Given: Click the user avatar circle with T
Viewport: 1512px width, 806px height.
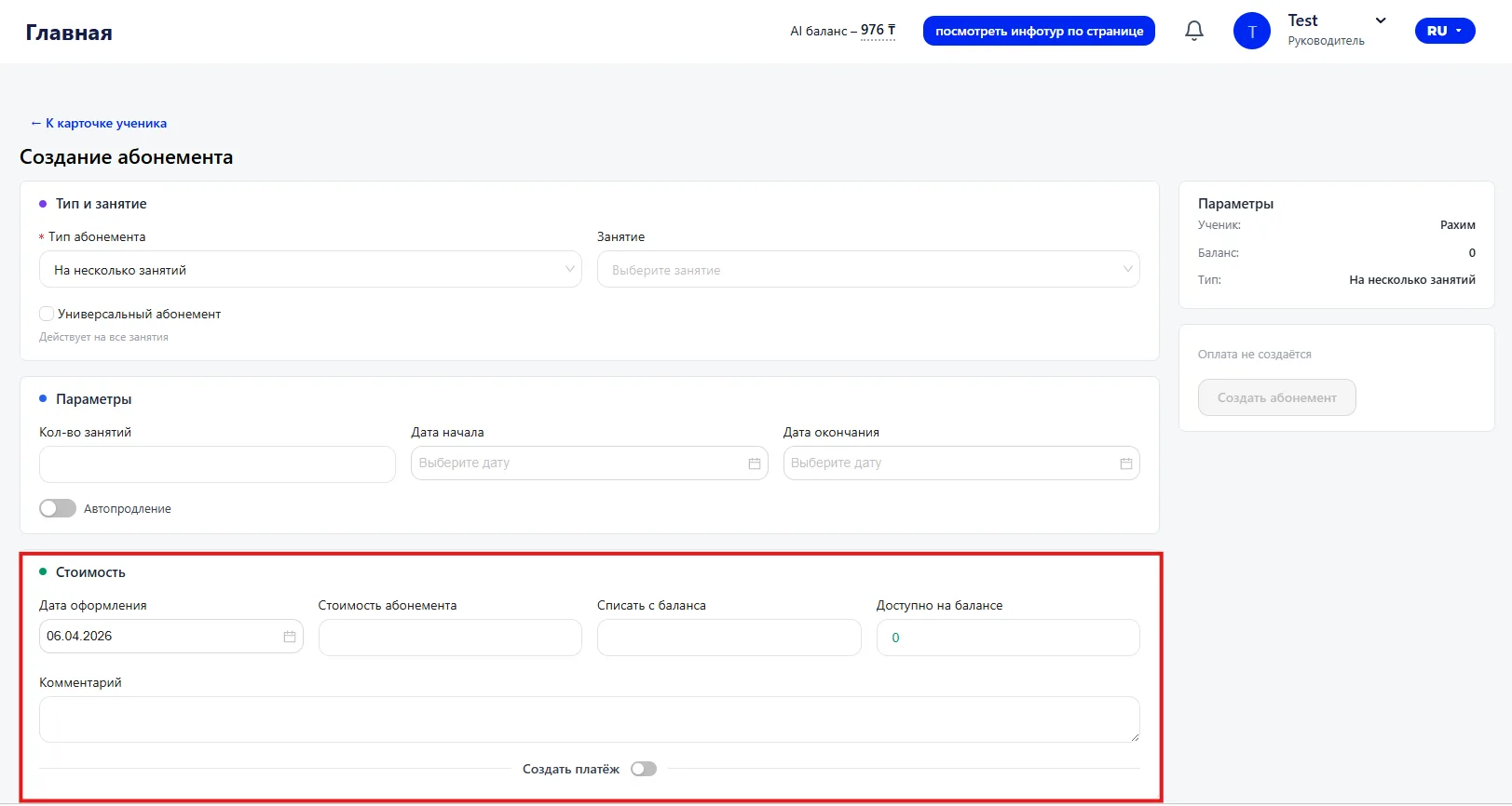Looking at the screenshot, I should pos(1251,31).
